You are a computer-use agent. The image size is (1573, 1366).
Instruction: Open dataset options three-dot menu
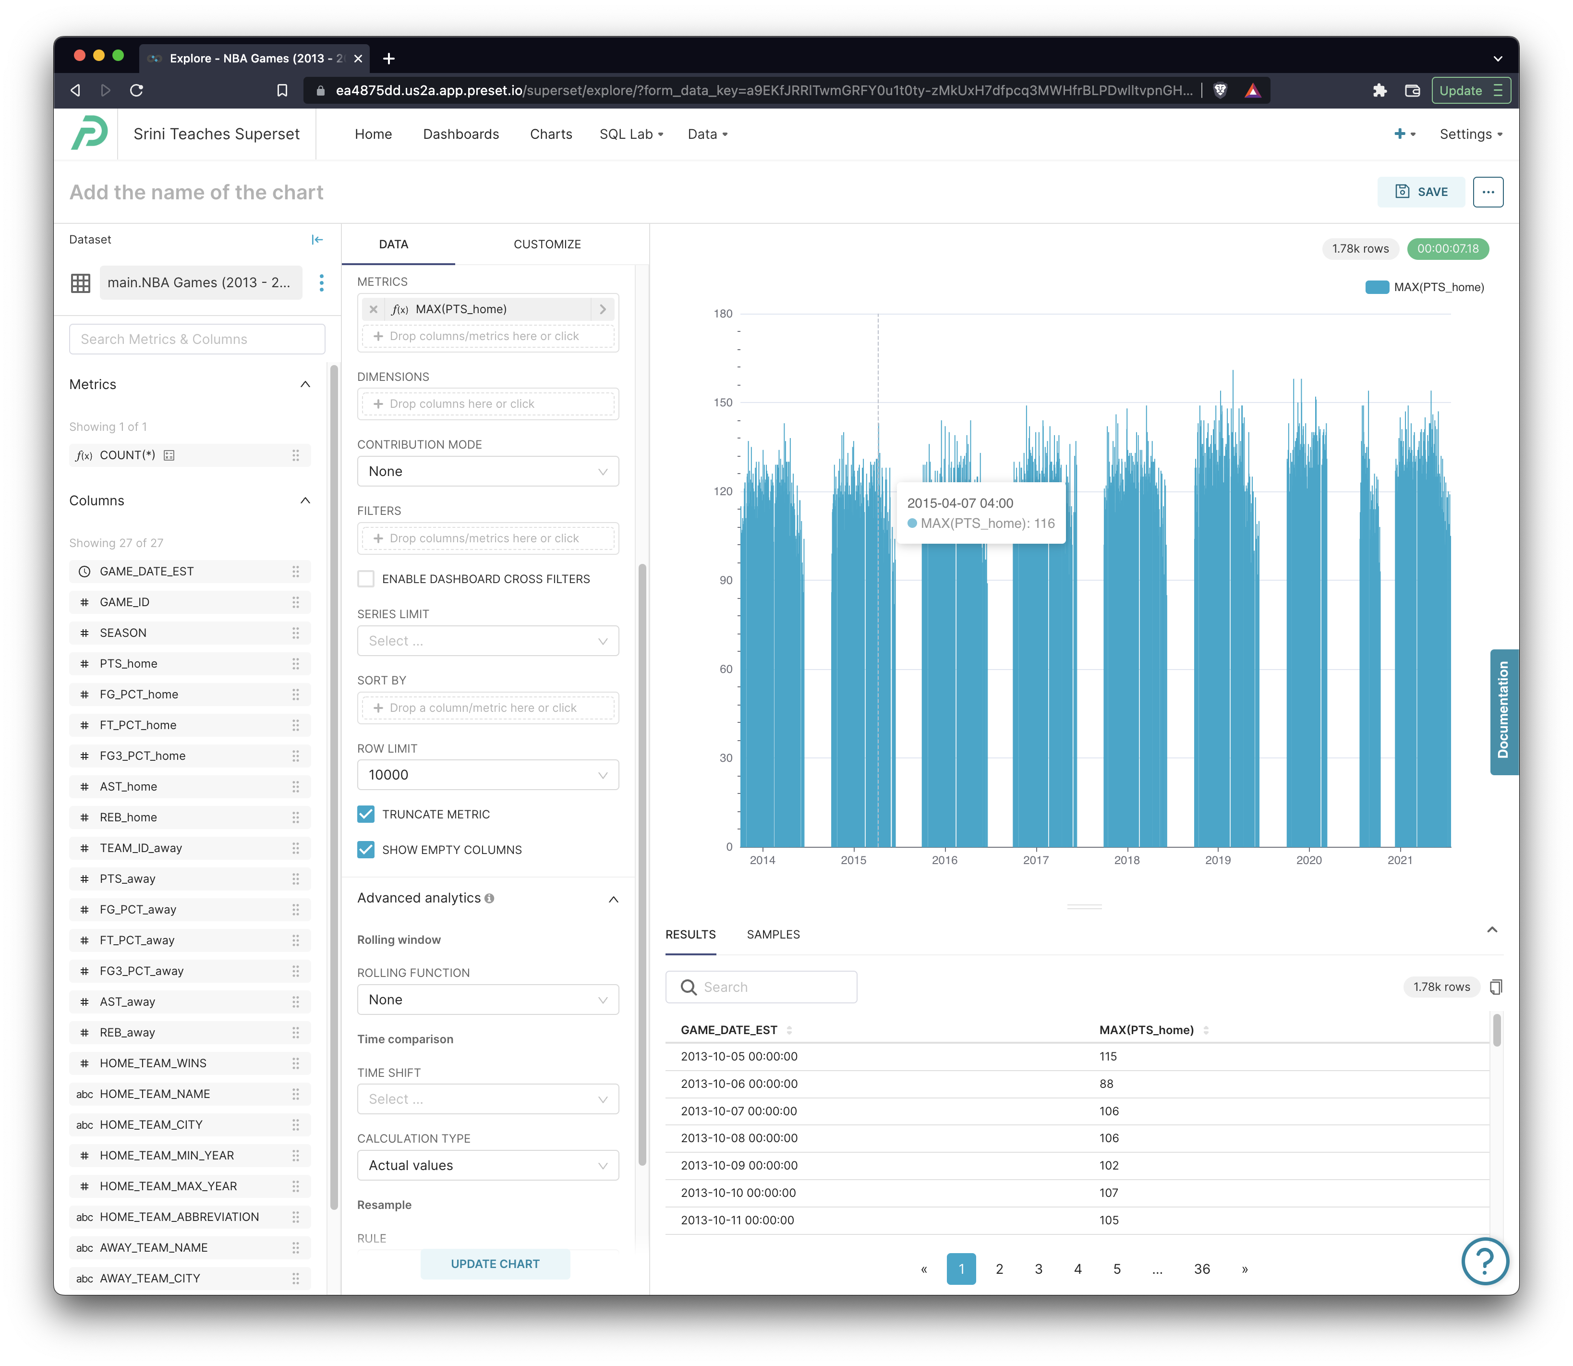point(322,283)
